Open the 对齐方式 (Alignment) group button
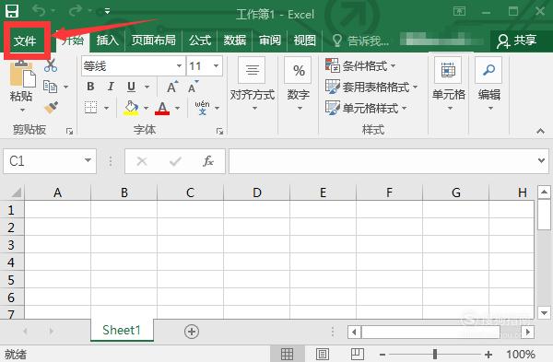Screen dimensions: 553x362 point(253,84)
